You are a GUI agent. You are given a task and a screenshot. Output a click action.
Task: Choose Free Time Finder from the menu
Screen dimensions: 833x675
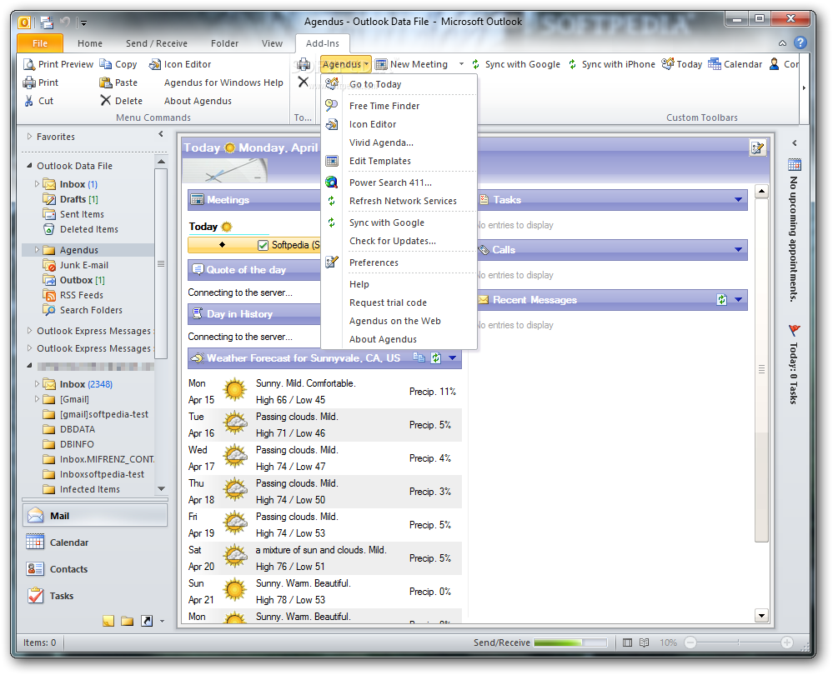(399, 106)
